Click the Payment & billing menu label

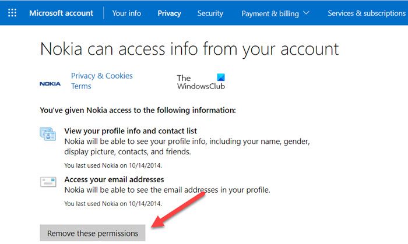pos(270,13)
